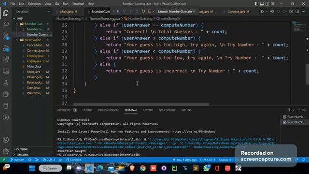This screenshot has width=309, height=174.
Task: Open the Terminal menu
Action: (78, 4)
